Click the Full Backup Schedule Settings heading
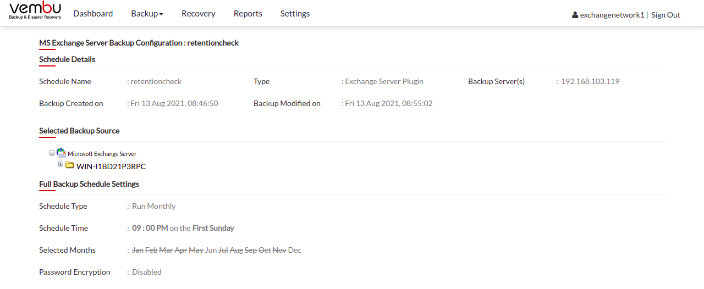704x289 pixels. 89,184
